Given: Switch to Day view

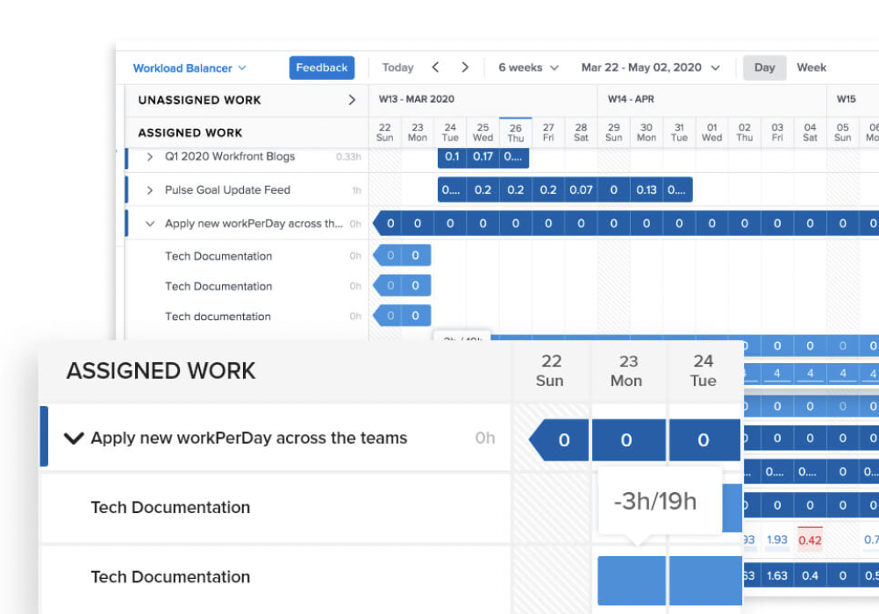Looking at the screenshot, I should click(765, 68).
